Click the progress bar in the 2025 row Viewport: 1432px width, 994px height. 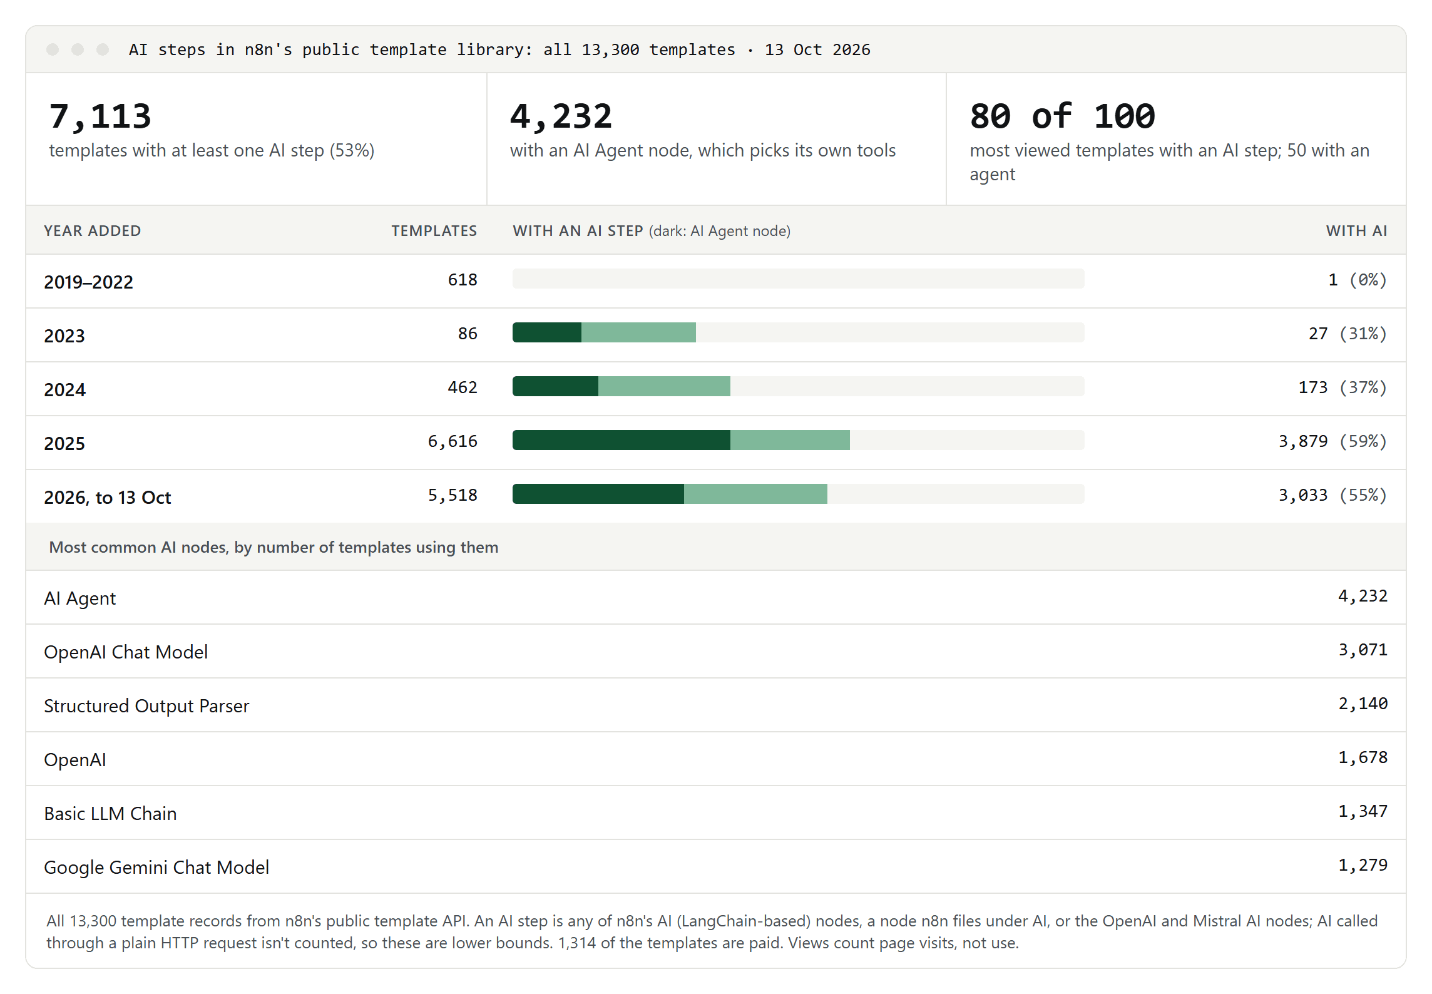[798, 440]
